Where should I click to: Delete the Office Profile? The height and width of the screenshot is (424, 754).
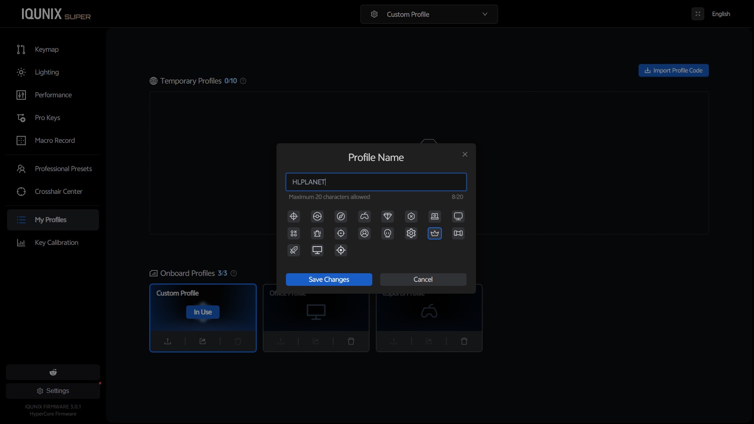click(x=351, y=341)
